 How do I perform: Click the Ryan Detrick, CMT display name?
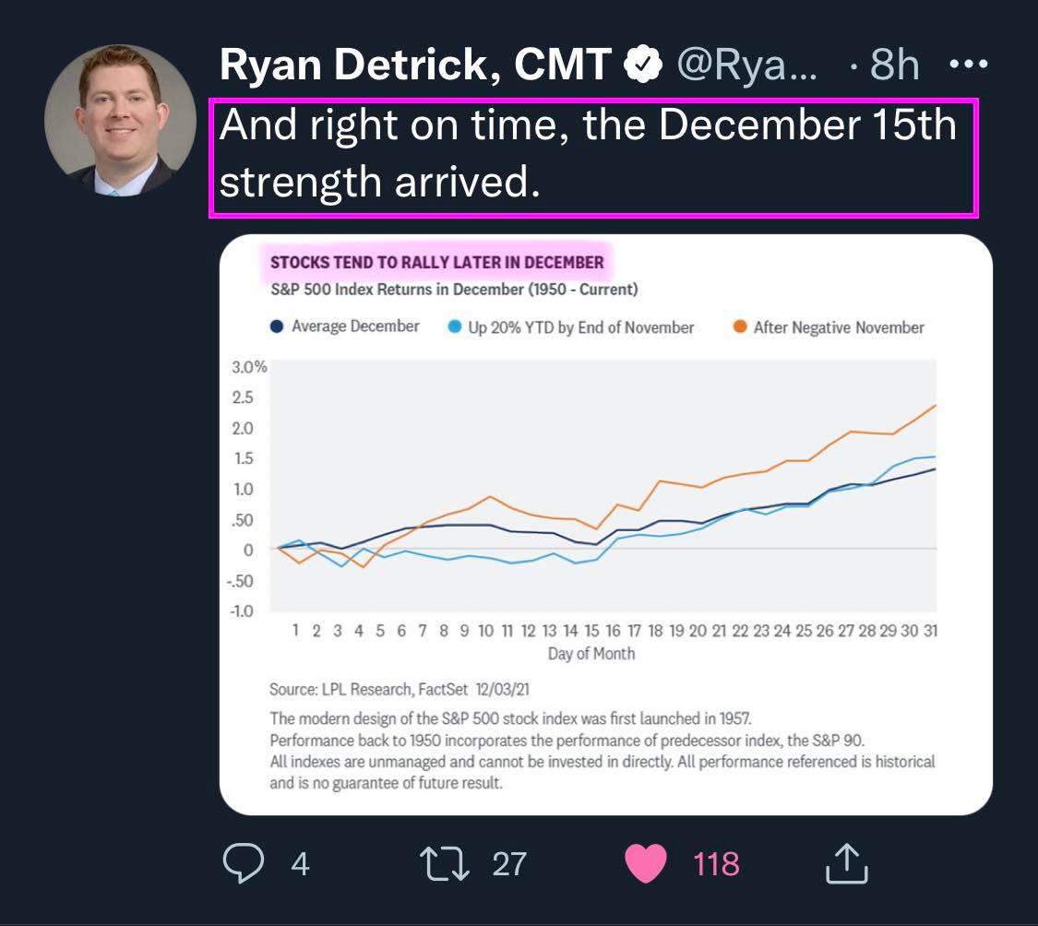415,65
